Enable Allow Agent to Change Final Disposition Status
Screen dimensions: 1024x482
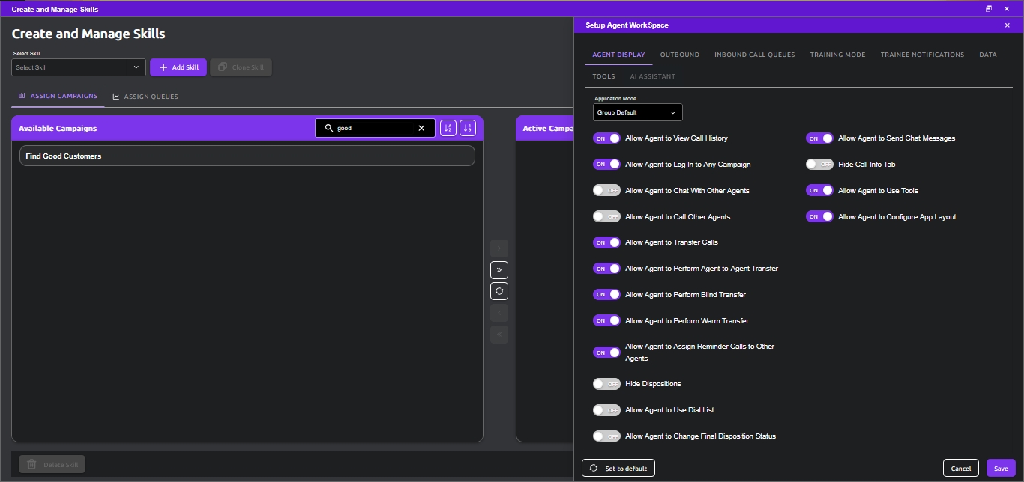point(606,436)
